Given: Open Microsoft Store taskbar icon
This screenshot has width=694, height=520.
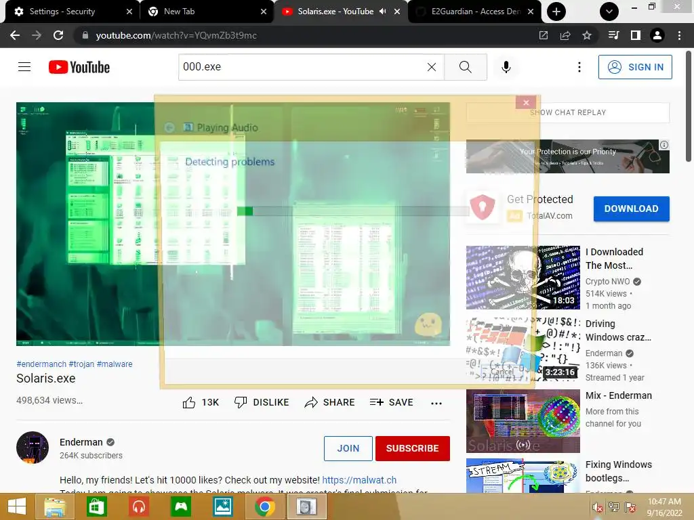Looking at the screenshot, I should click(x=97, y=506).
